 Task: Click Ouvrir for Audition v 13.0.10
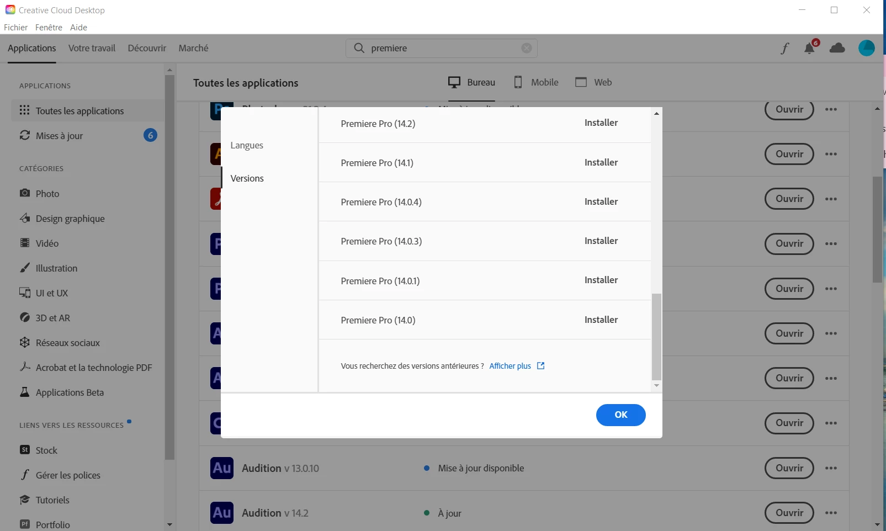tap(789, 468)
